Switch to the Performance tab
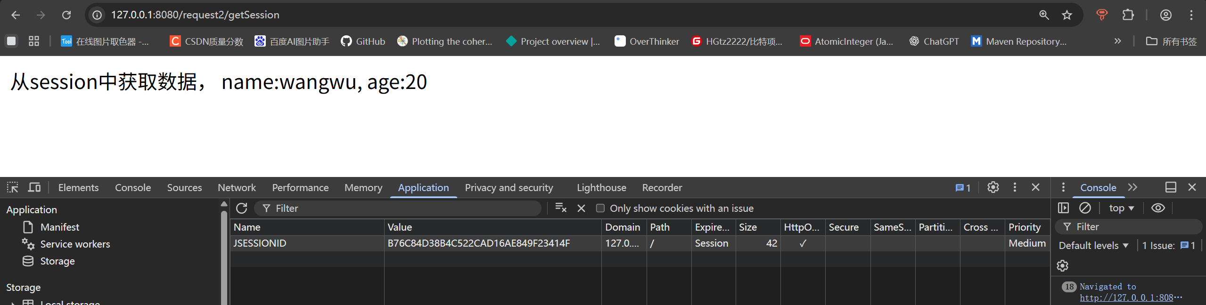 point(300,187)
